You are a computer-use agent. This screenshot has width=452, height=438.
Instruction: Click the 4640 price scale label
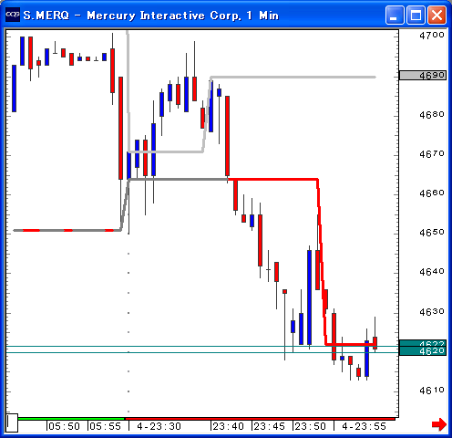[x=432, y=271]
